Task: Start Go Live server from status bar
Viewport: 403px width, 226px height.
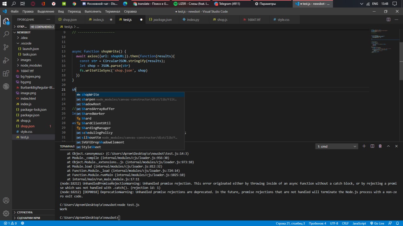Action: [x=377, y=223]
